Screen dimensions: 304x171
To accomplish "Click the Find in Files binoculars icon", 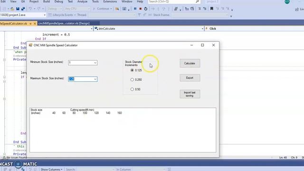I will click(117, 9).
